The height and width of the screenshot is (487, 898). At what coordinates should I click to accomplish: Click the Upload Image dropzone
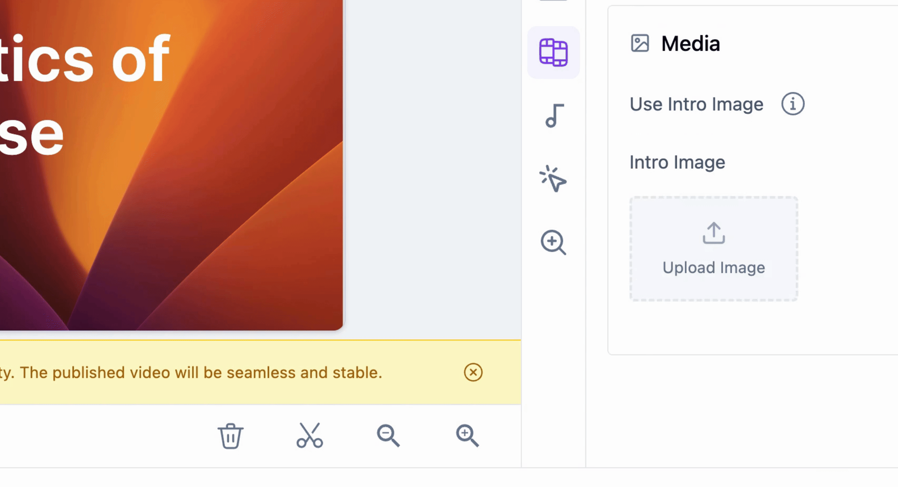pos(714,249)
